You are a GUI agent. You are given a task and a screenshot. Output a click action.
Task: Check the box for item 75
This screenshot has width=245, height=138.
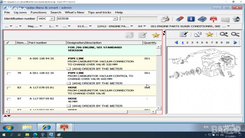click(9, 59)
